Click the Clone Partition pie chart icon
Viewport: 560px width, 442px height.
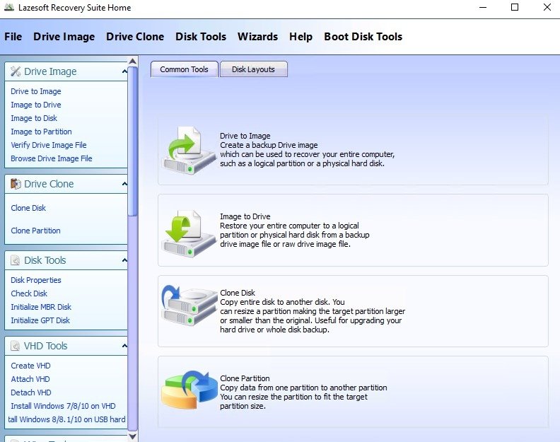click(x=189, y=390)
